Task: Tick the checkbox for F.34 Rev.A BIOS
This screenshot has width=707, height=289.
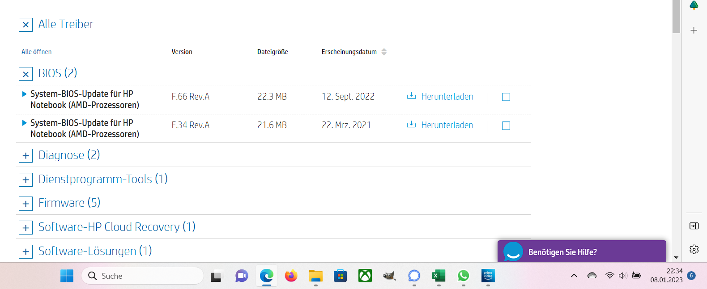Action: tap(506, 126)
